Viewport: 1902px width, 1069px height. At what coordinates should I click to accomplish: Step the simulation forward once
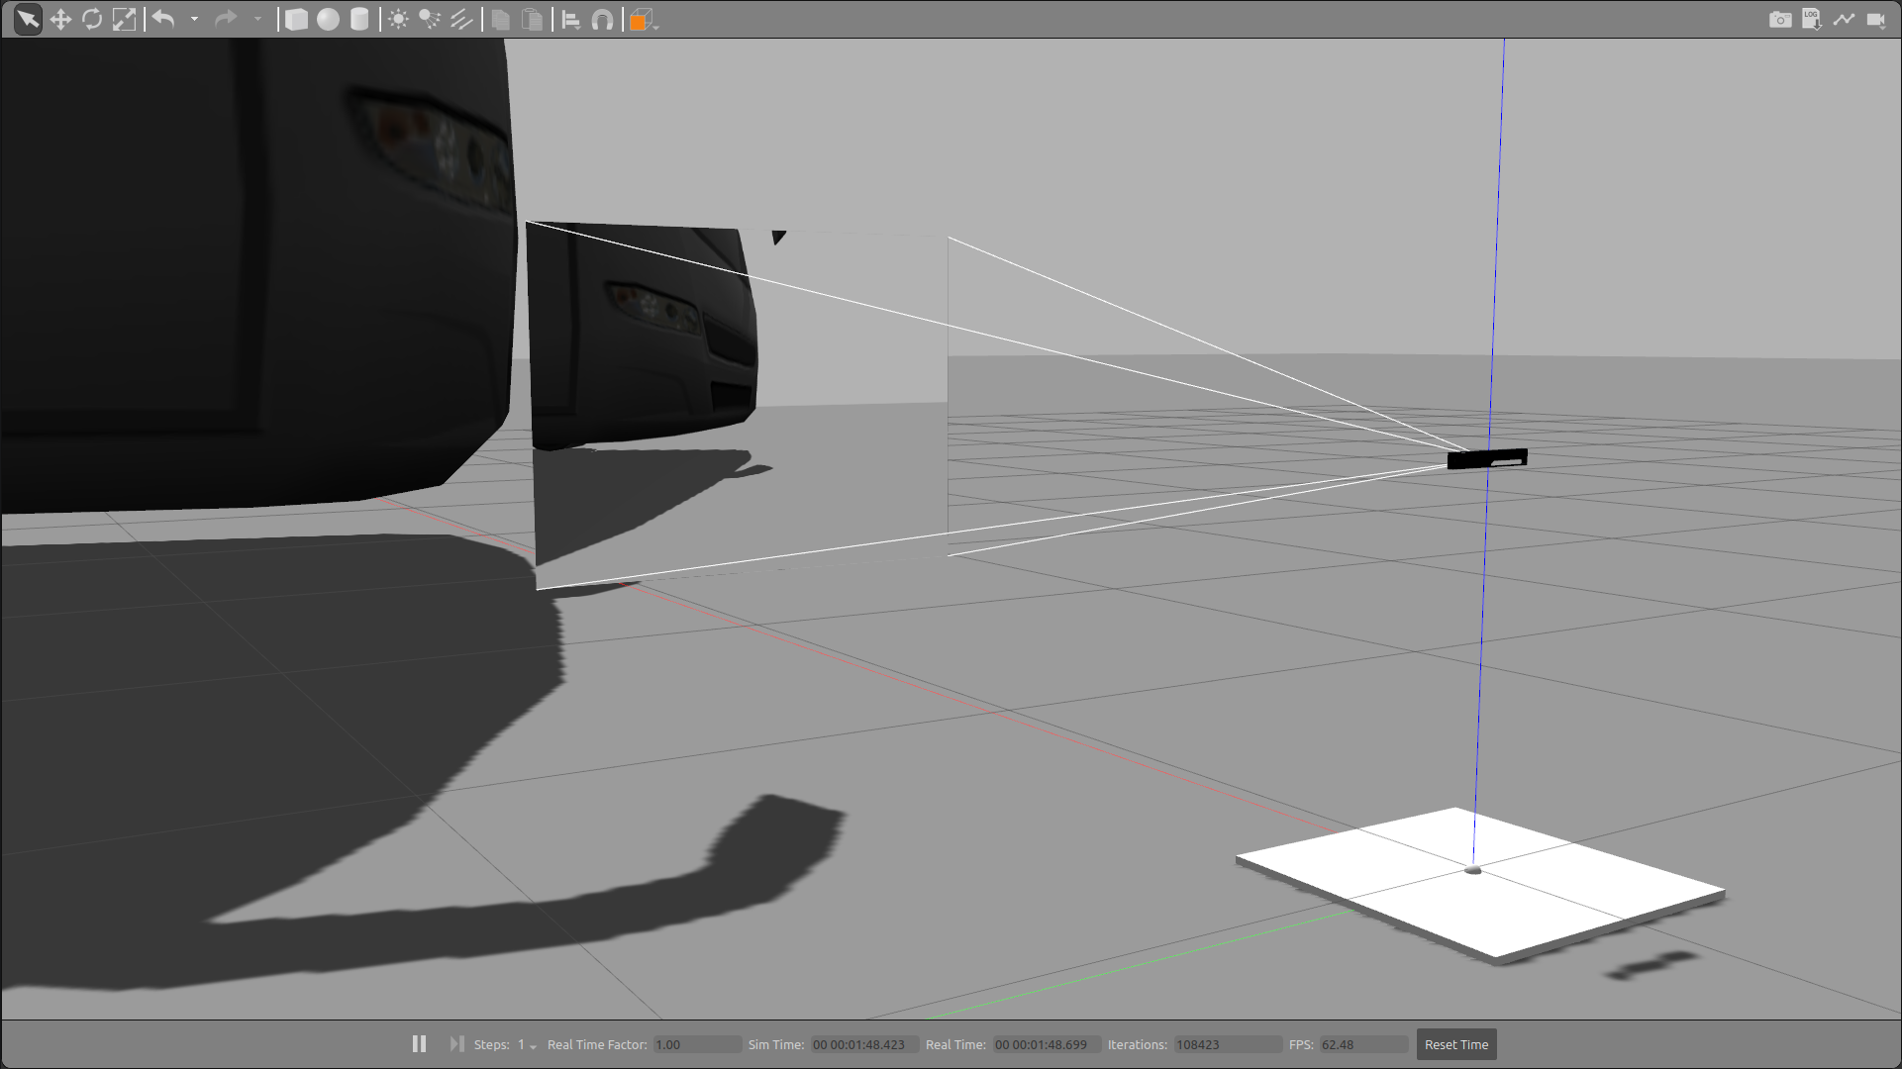456,1044
